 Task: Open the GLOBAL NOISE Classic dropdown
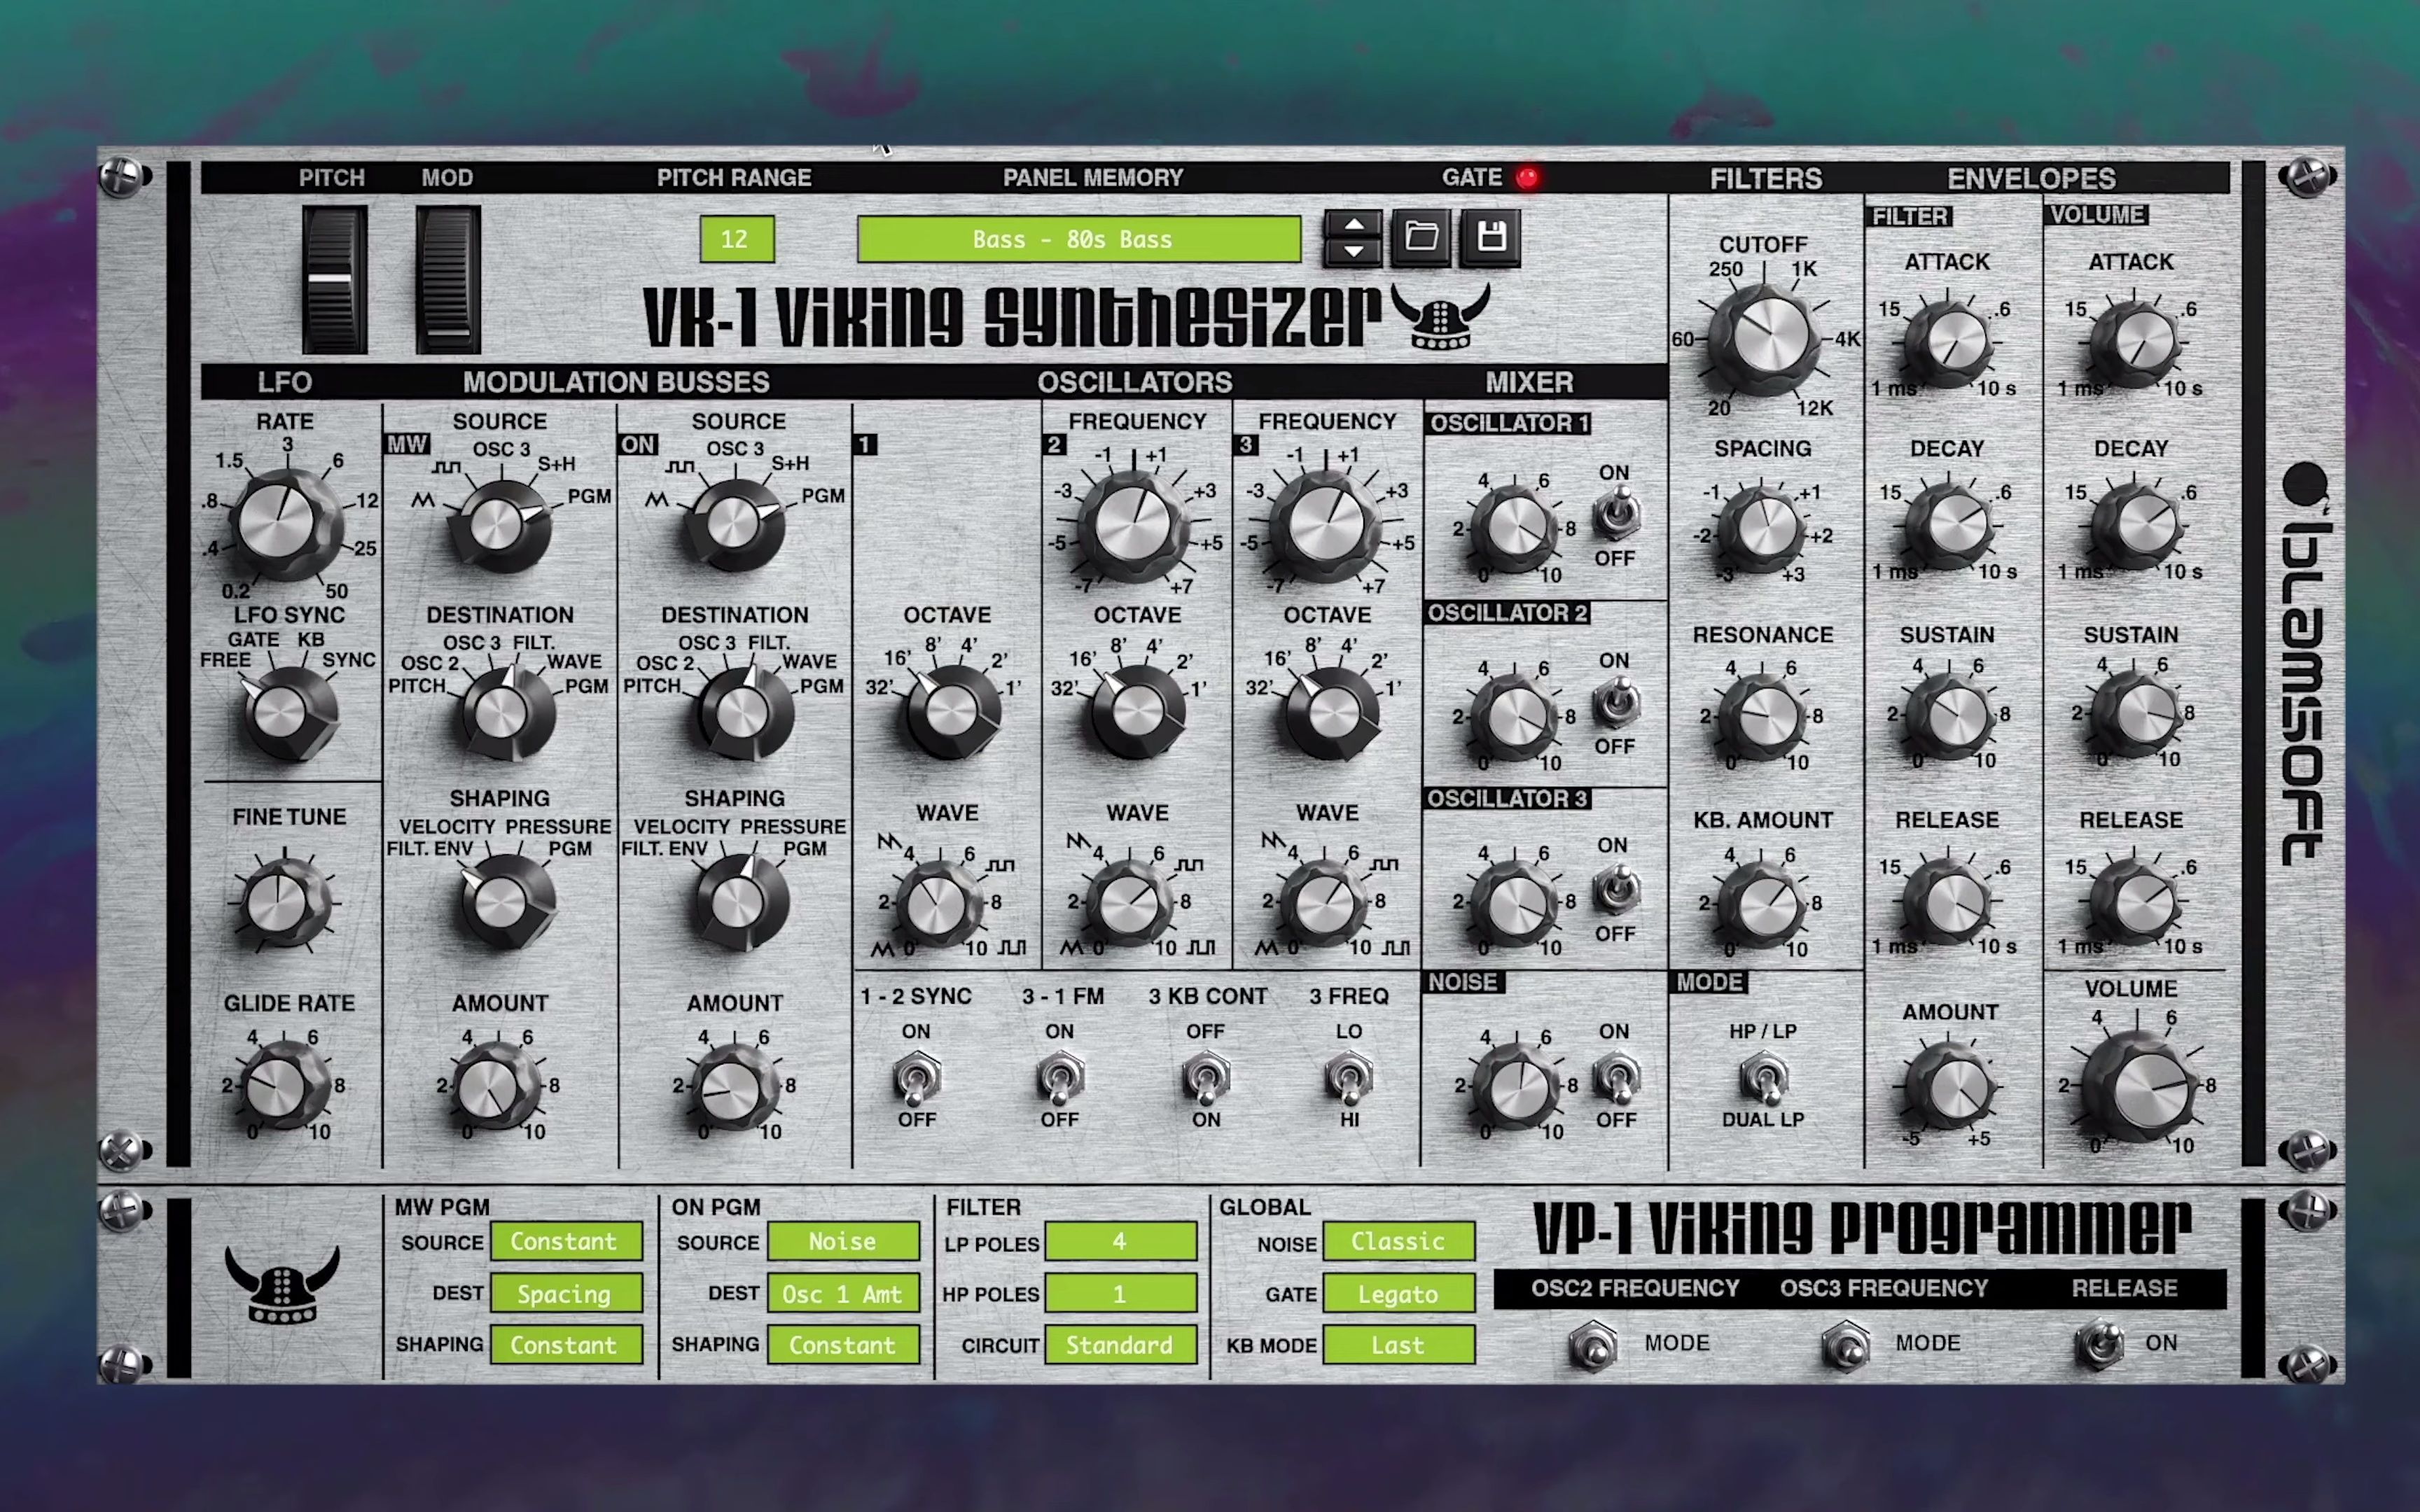coord(1398,1241)
